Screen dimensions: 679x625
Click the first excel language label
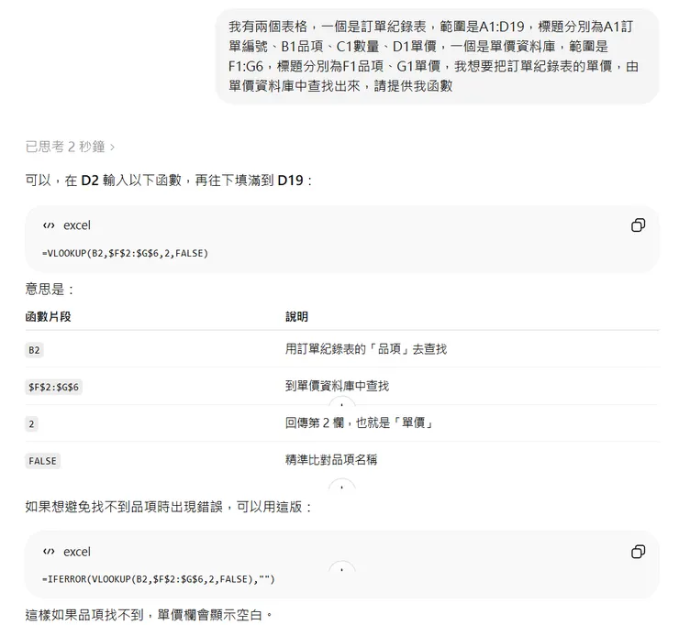(77, 225)
